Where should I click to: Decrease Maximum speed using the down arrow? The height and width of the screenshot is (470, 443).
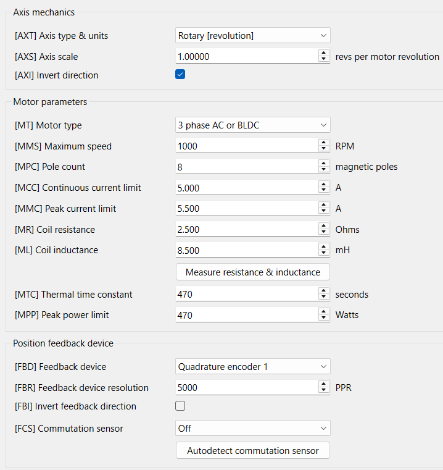point(324,149)
